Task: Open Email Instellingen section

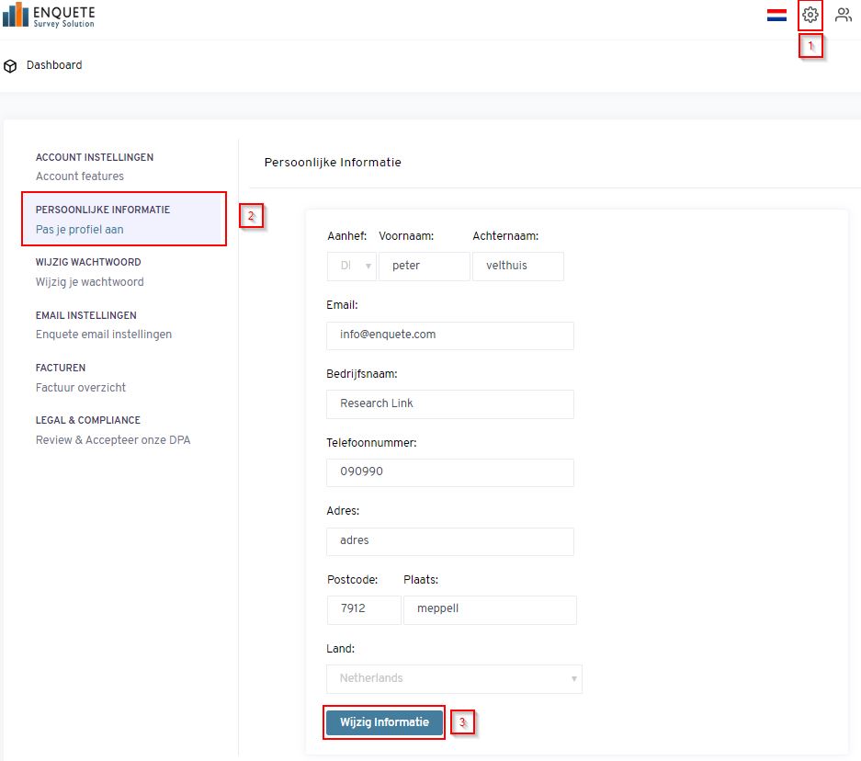Action: [x=103, y=324]
